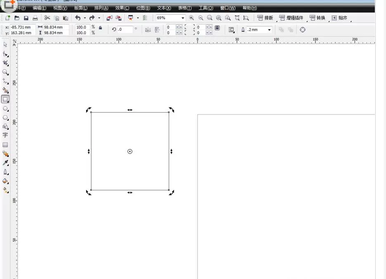386x279 pixels.
Task: Open the 效果(C) menu
Action: point(122,8)
